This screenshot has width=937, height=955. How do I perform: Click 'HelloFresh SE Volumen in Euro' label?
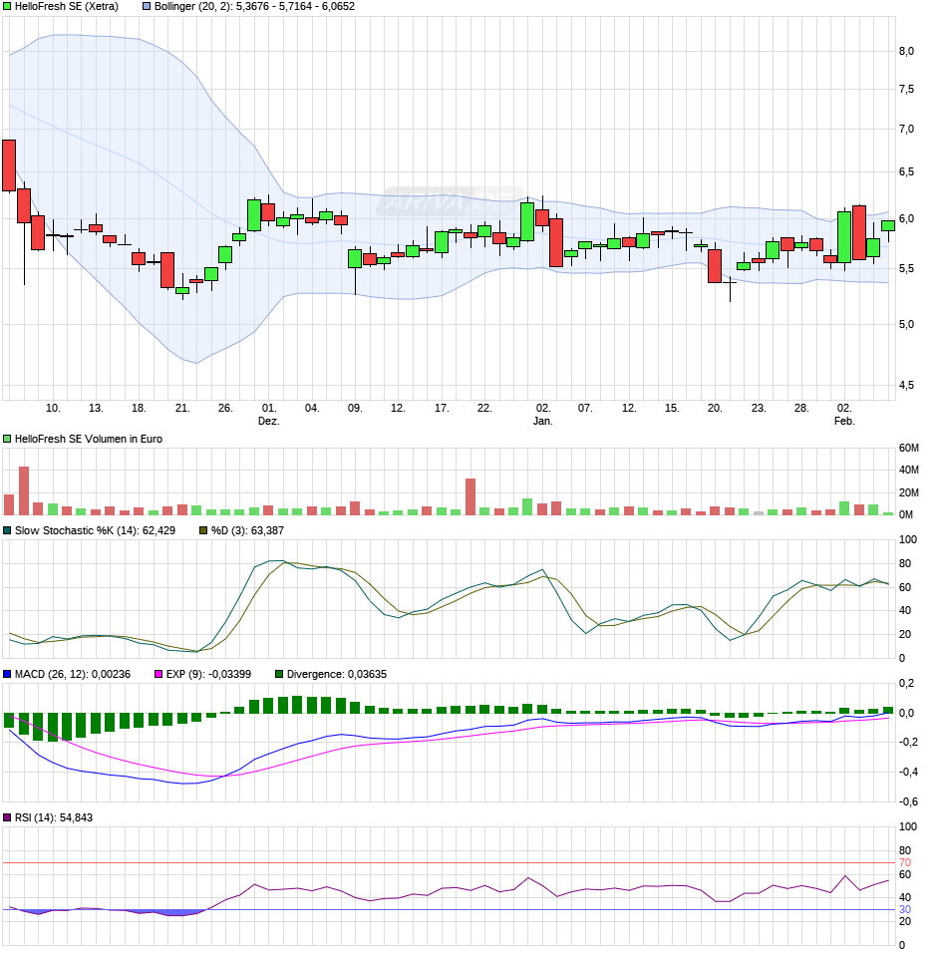(89, 439)
